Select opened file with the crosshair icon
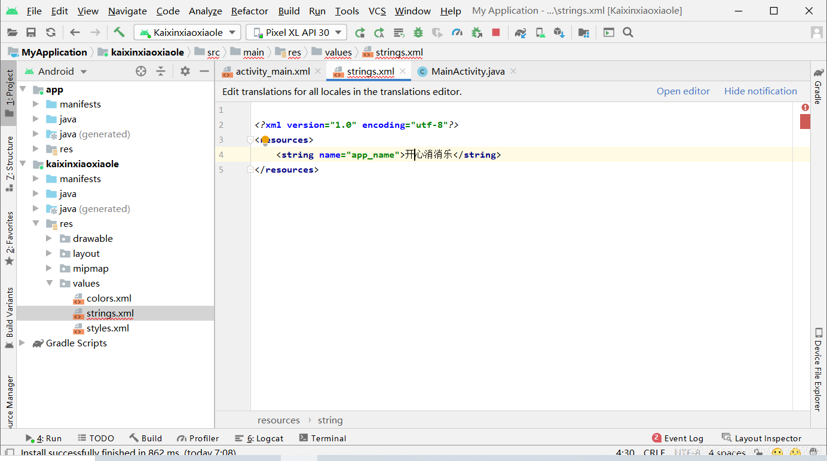This screenshot has height=461, width=827. point(141,71)
